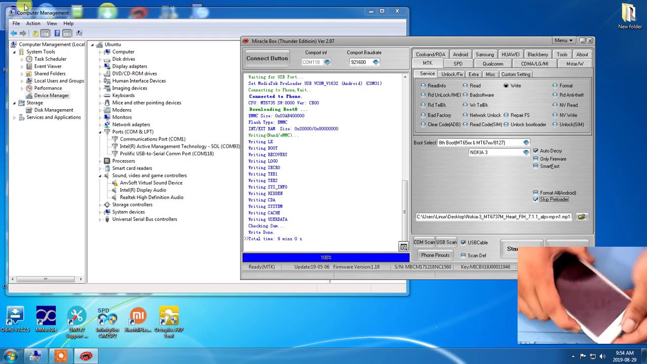Open MModule desktop shortcut
Image resolution: width=647 pixels, height=364 pixels.
(x=46, y=320)
